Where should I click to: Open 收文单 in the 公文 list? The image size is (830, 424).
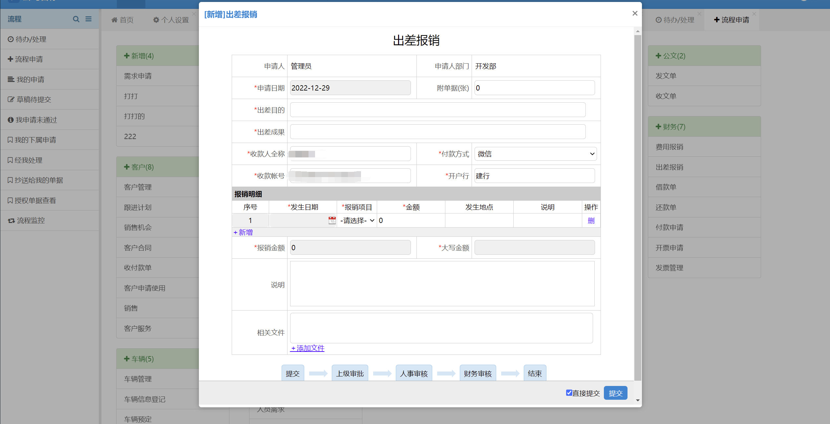[x=704, y=96]
